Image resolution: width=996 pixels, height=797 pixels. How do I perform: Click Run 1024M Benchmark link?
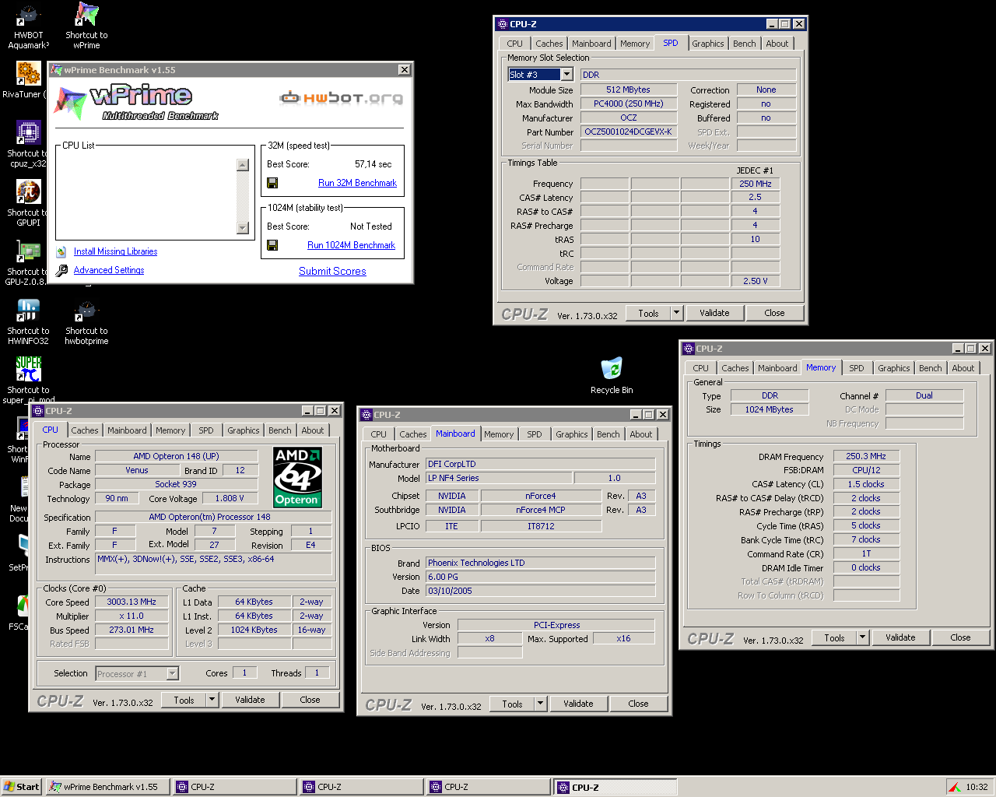pos(351,245)
